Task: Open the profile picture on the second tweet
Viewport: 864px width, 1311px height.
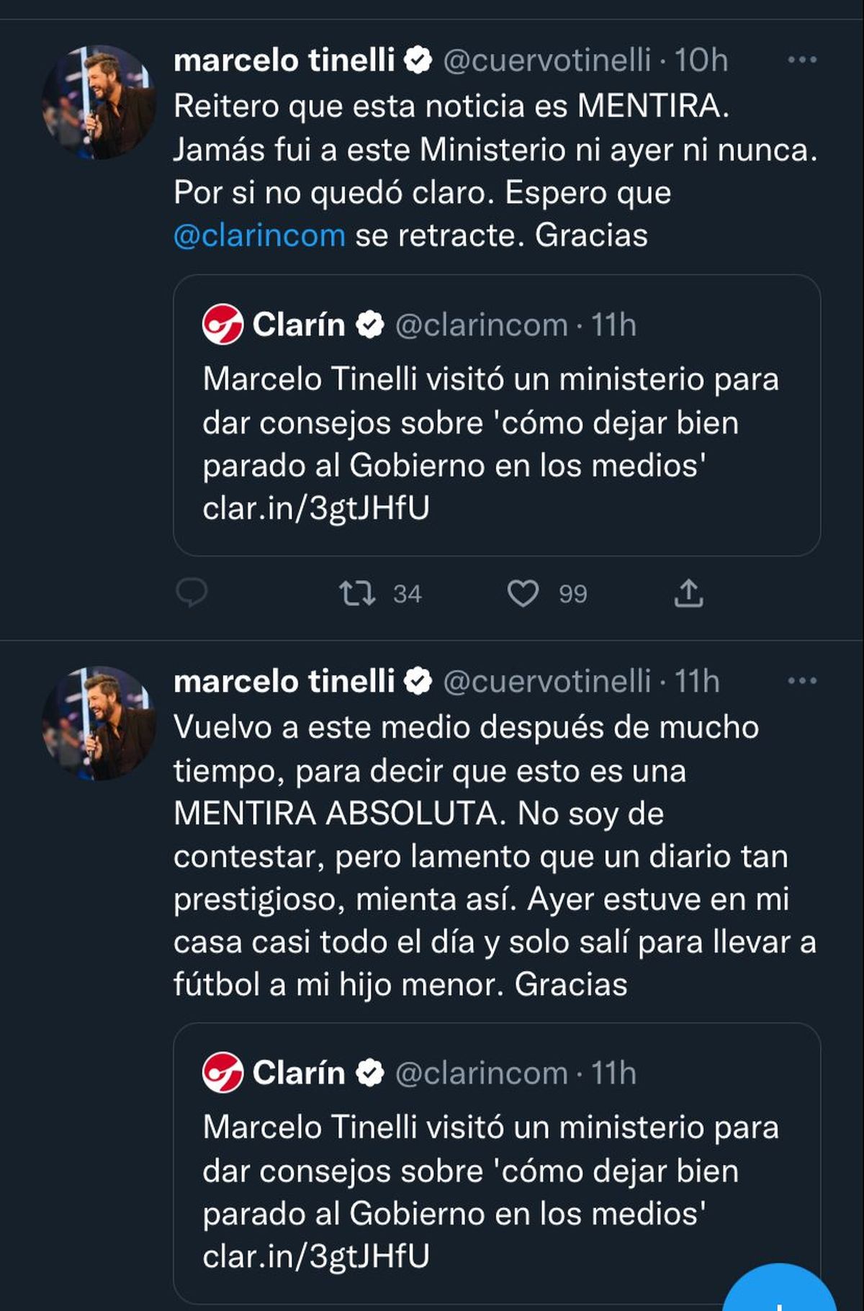Action: (x=99, y=723)
